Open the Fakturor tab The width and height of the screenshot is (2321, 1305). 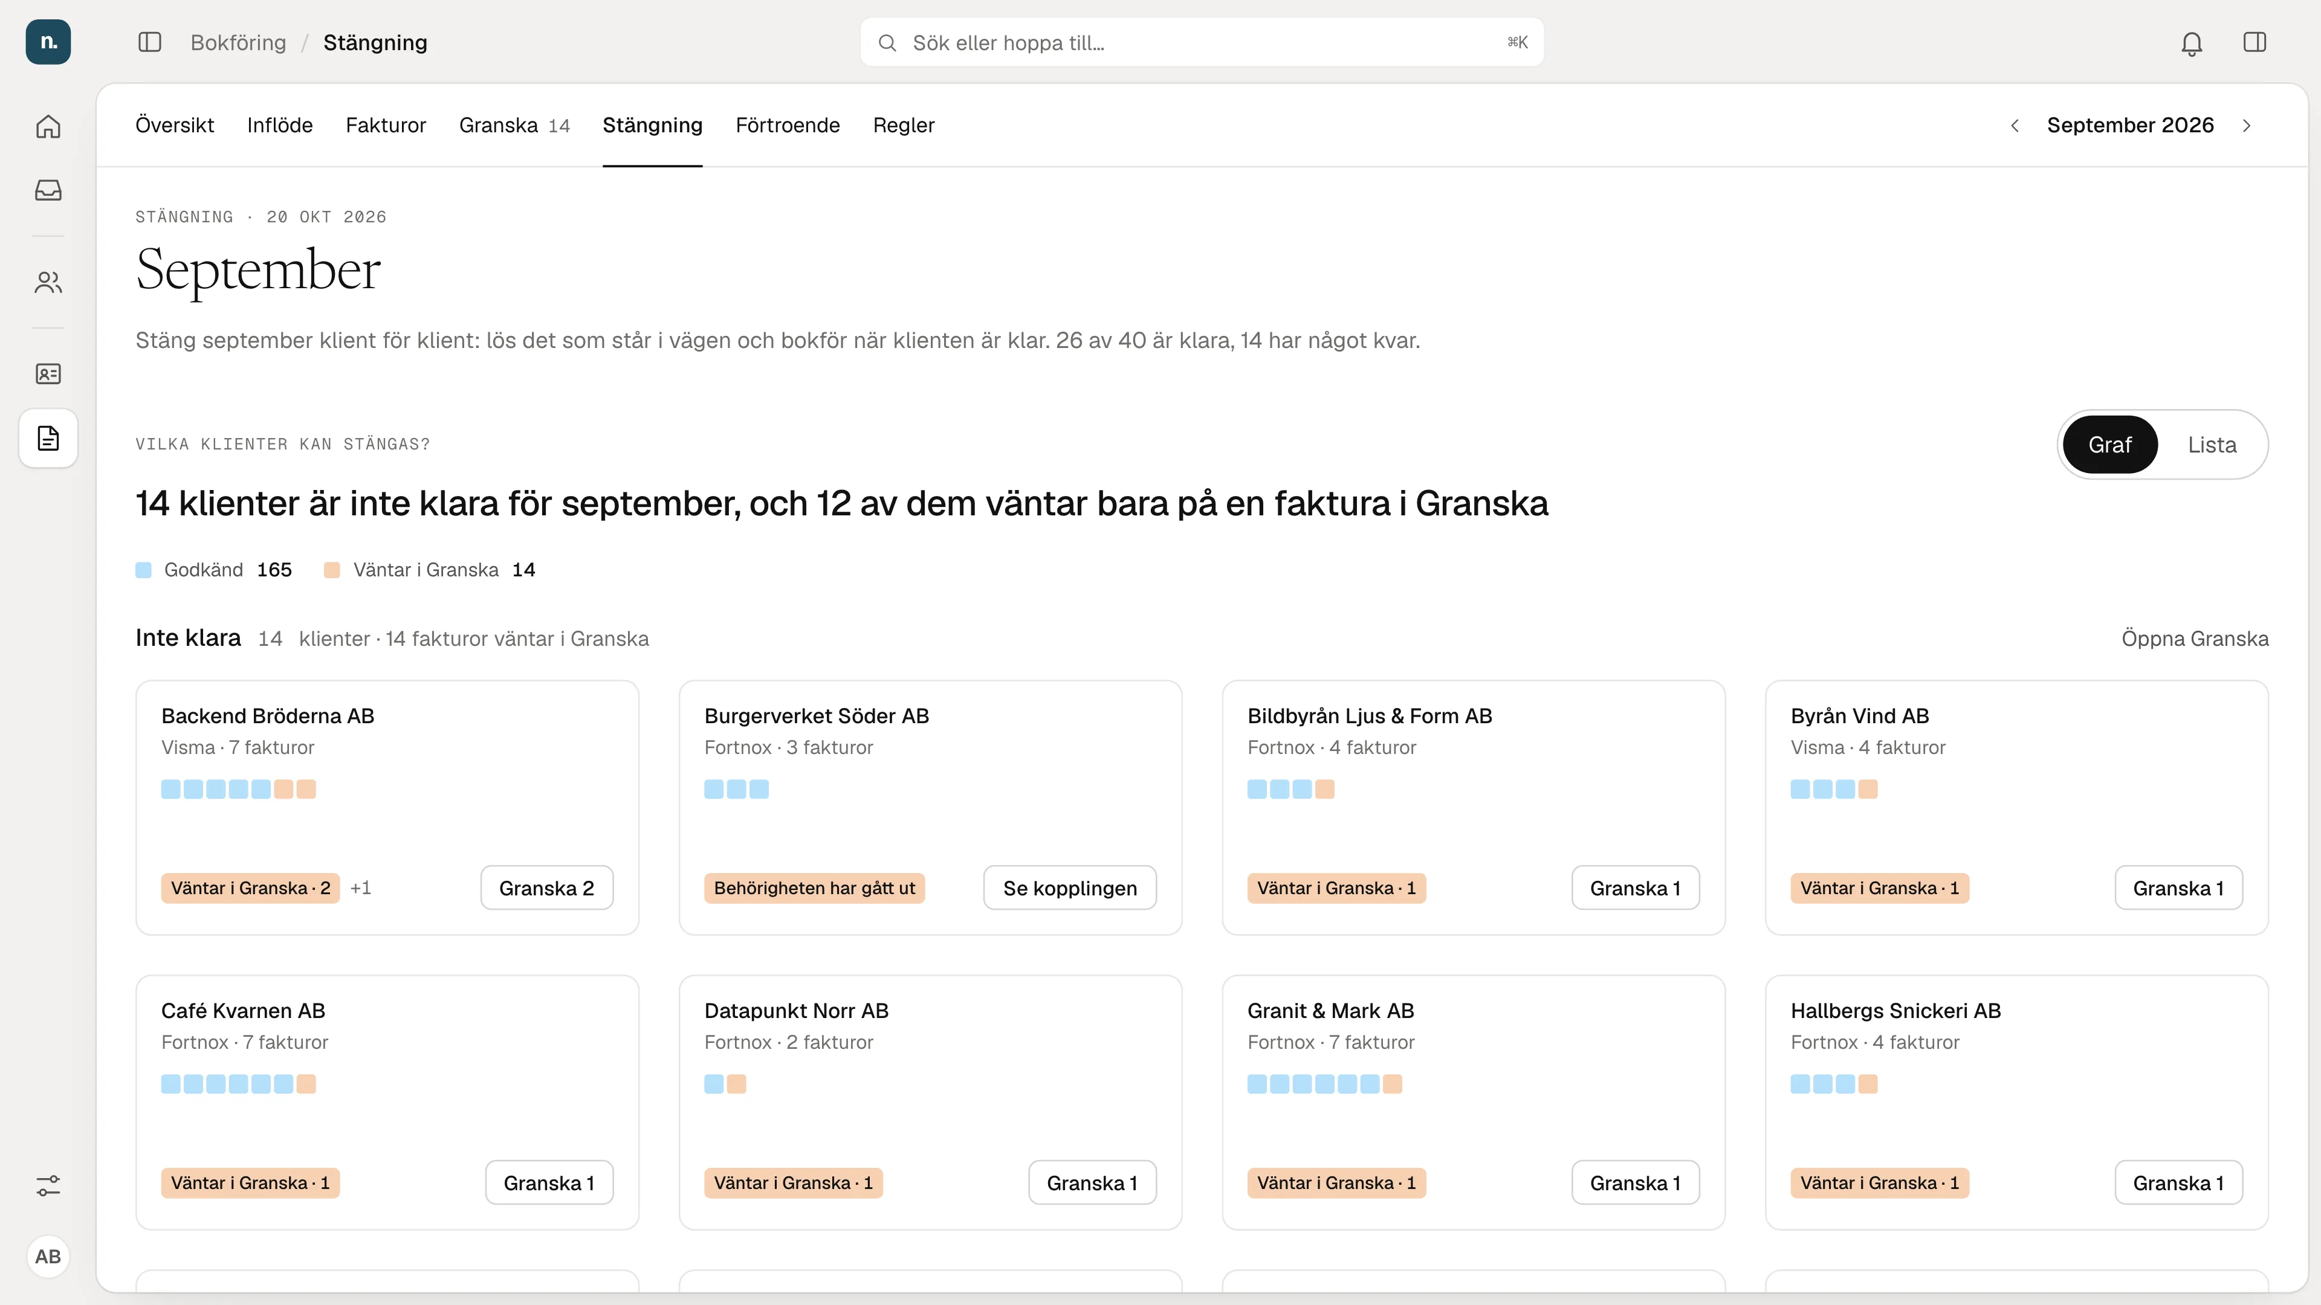(x=386, y=125)
